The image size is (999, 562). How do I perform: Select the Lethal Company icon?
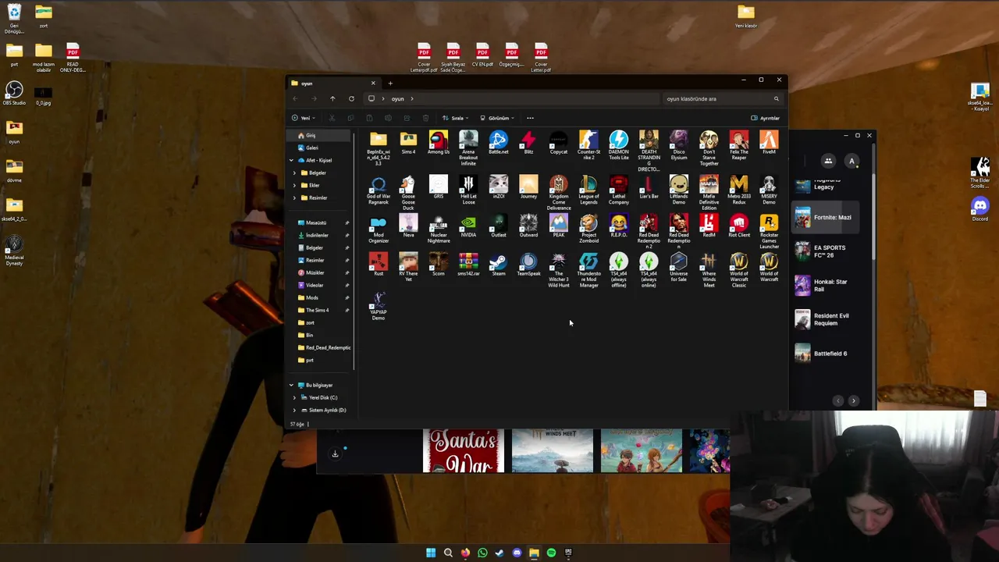pos(618,191)
